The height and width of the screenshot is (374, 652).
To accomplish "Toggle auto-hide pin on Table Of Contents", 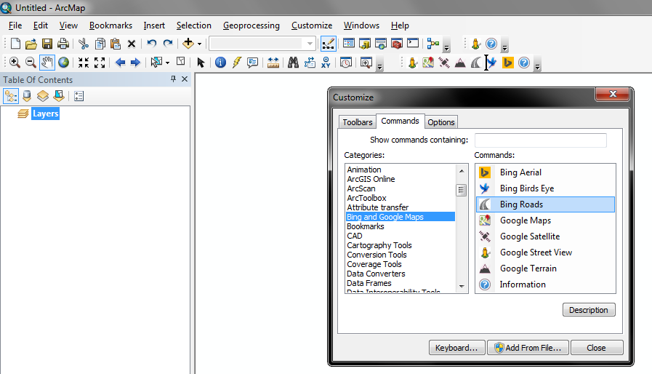I will pyautogui.click(x=173, y=79).
